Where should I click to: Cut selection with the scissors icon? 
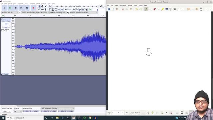[50, 10]
